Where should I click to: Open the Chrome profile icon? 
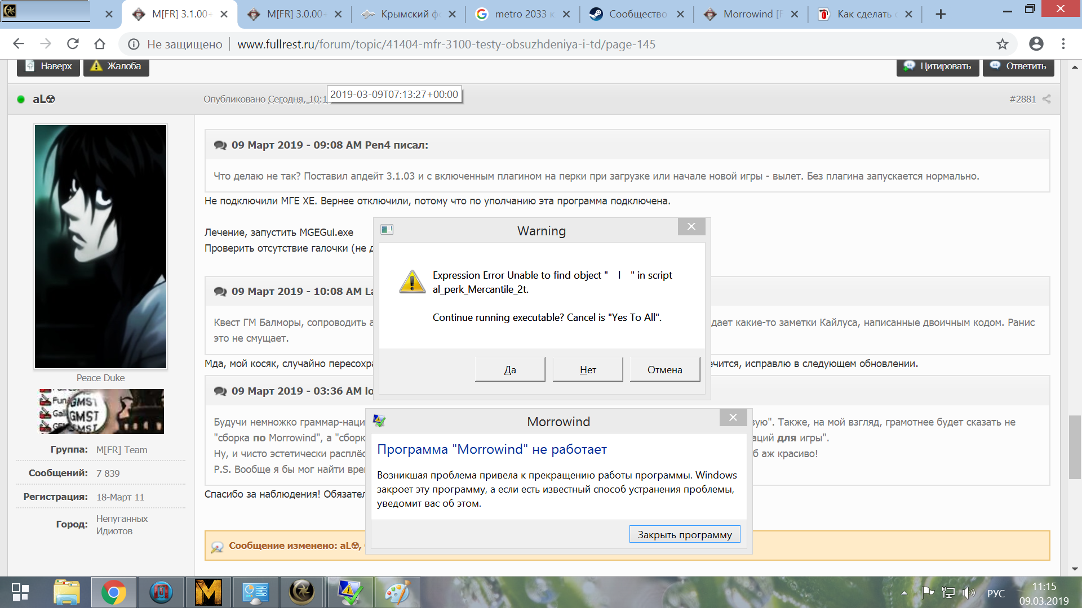(1036, 44)
